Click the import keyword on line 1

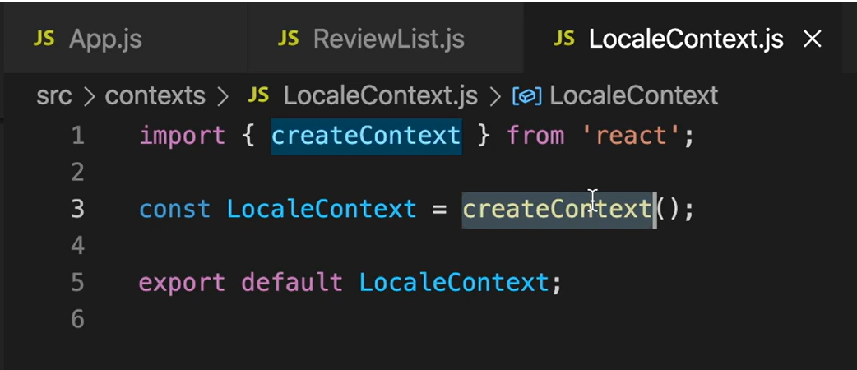(x=183, y=136)
